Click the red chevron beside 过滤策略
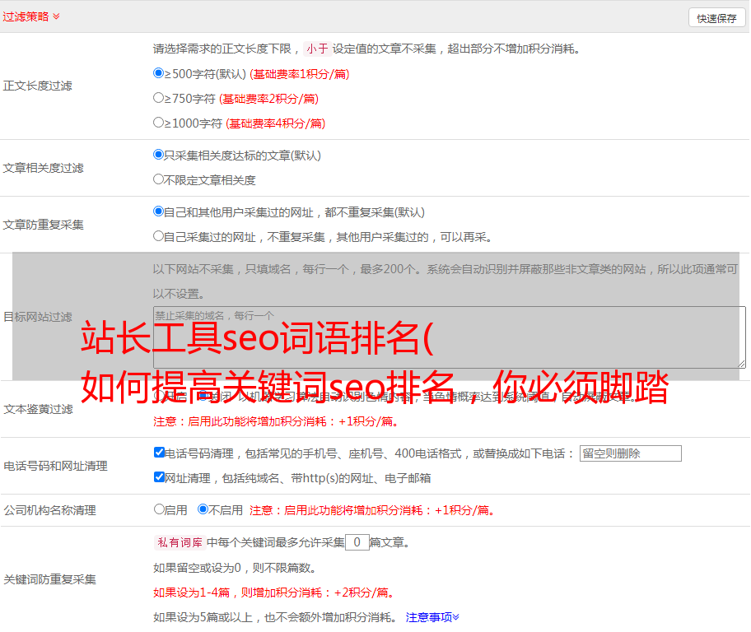 click(56, 16)
